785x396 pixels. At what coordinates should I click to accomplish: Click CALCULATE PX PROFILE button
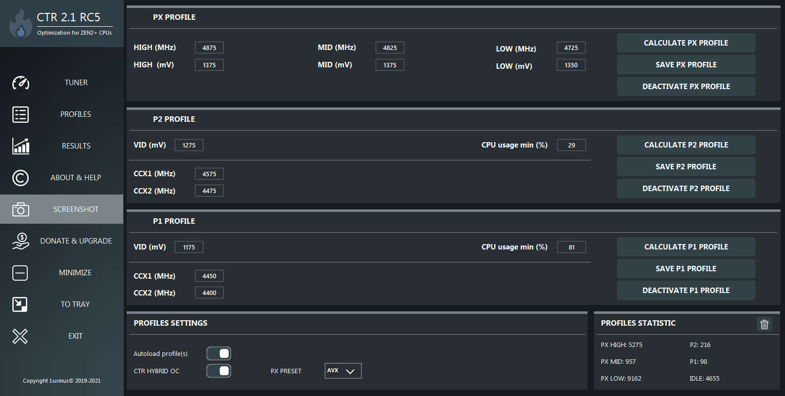tap(686, 43)
